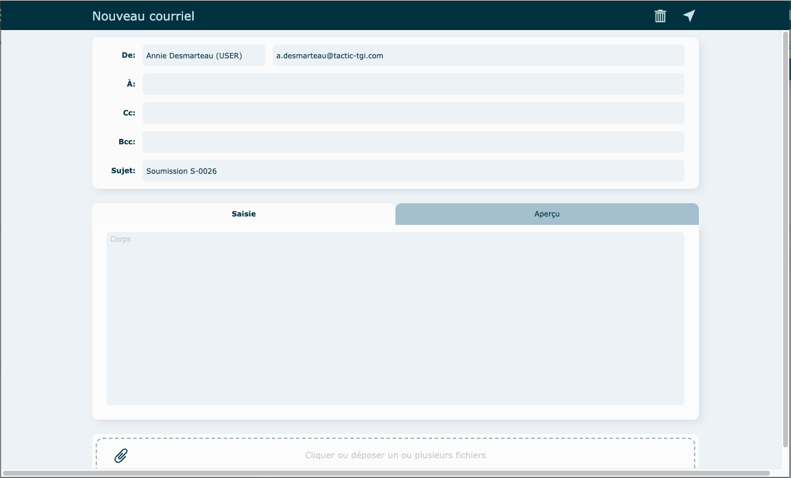Viewport: 791px width, 478px height.
Task: Click the "De:" label
Action: pos(128,55)
